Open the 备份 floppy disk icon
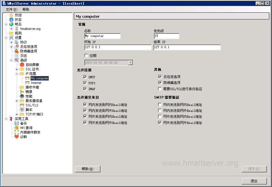The width and height of the screenshot is (272, 187). tap(17, 123)
